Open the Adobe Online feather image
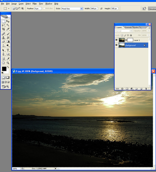This screenshot has height=172, width=156. (6, 17)
